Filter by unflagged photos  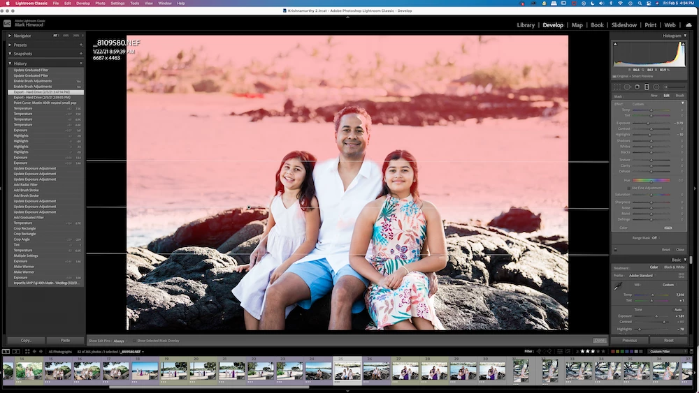(545, 351)
